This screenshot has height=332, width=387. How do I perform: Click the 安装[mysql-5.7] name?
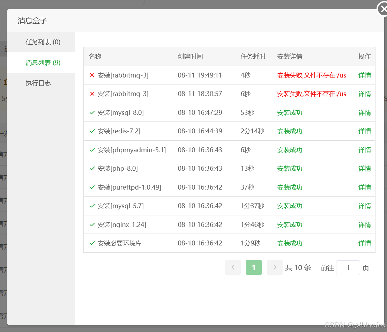click(121, 206)
